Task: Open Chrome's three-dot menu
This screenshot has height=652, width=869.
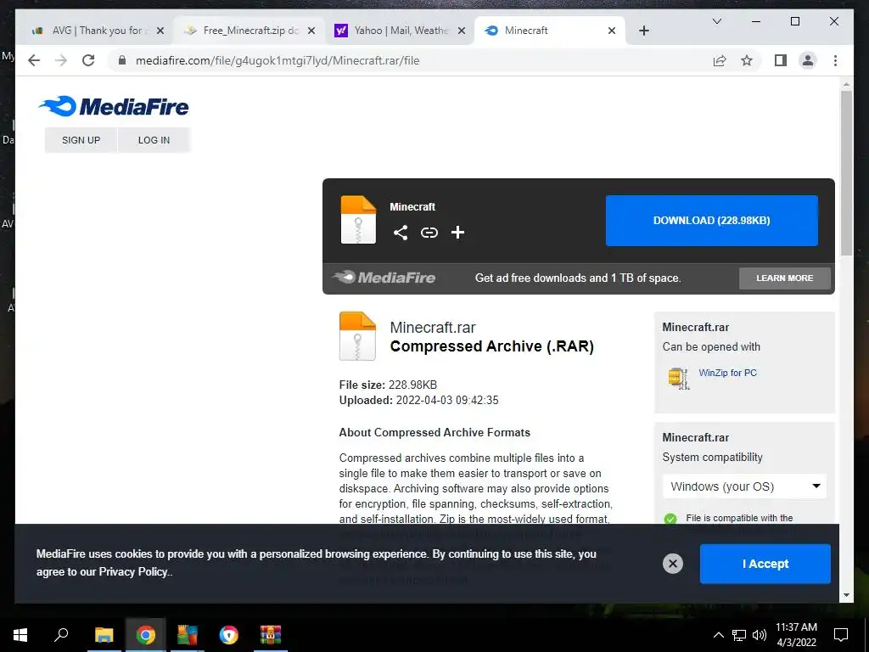Action: 835,60
